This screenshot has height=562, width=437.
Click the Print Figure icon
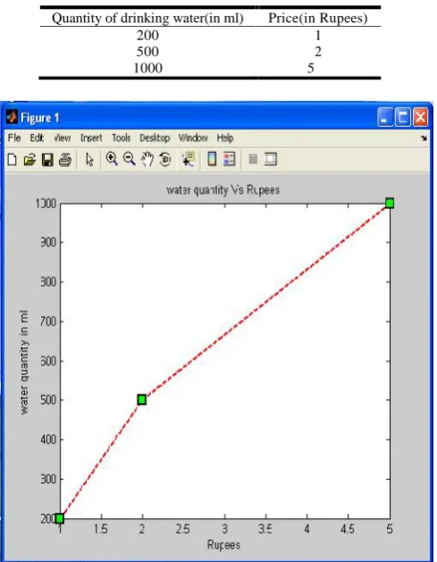pos(65,160)
